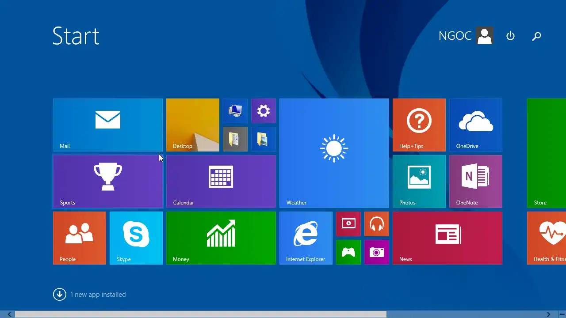Screen dimensions: 566x318
Task: Launch the Camera small tile
Action: pos(377,252)
